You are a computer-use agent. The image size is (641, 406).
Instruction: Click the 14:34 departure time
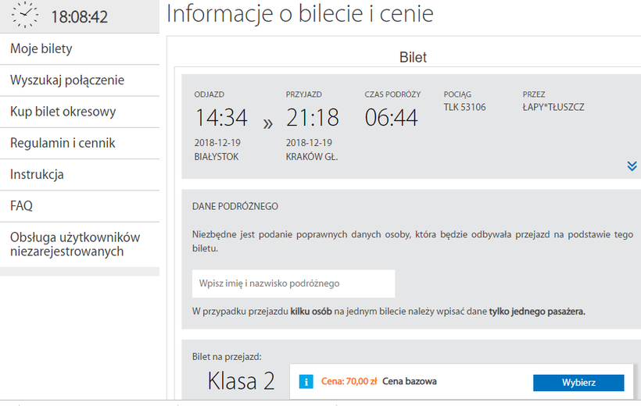click(x=221, y=118)
